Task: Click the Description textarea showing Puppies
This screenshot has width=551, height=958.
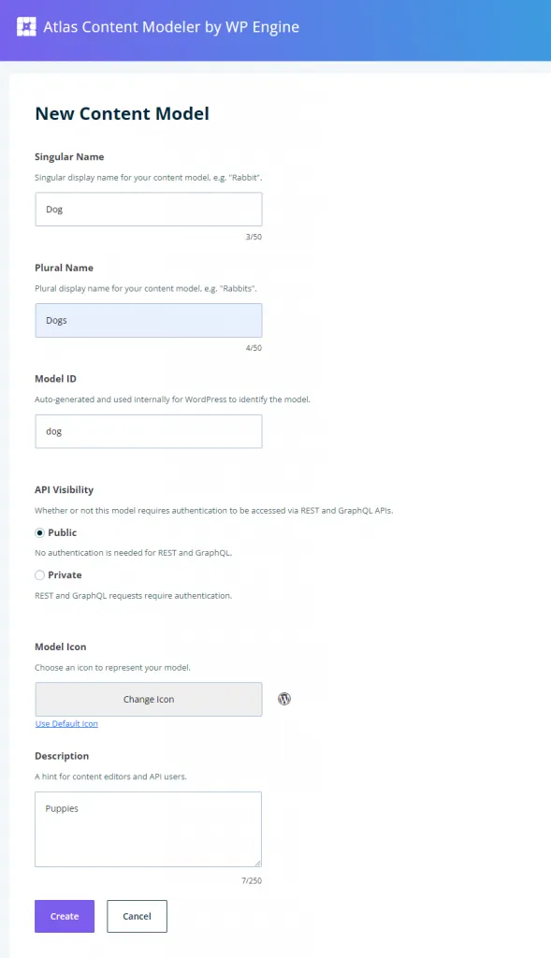Action: click(x=148, y=828)
